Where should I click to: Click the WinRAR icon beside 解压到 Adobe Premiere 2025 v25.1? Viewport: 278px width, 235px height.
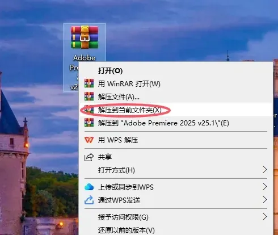pyautogui.click(x=89, y=123)
